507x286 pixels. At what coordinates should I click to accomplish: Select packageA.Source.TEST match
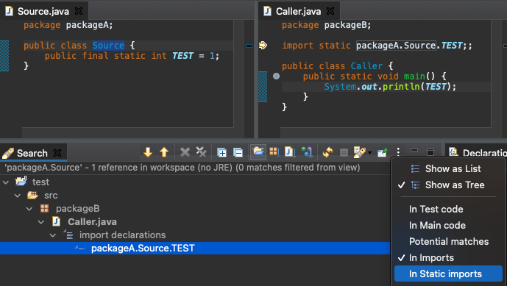[x=195, y=249]
